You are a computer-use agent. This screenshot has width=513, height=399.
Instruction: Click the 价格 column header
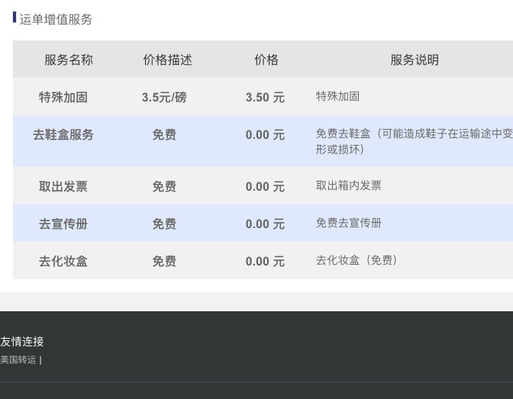266,60
